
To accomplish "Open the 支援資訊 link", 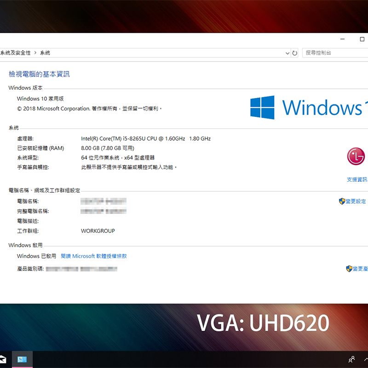I will 357,179.
